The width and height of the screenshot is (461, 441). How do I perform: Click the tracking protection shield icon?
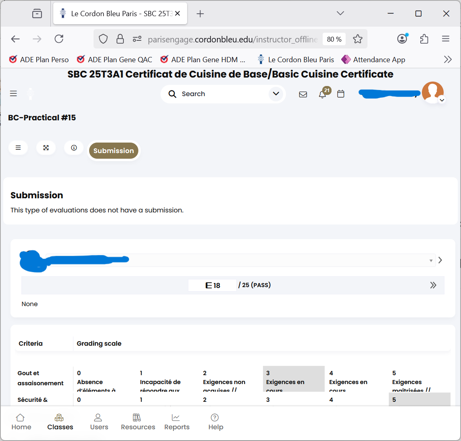coord(103,39)
